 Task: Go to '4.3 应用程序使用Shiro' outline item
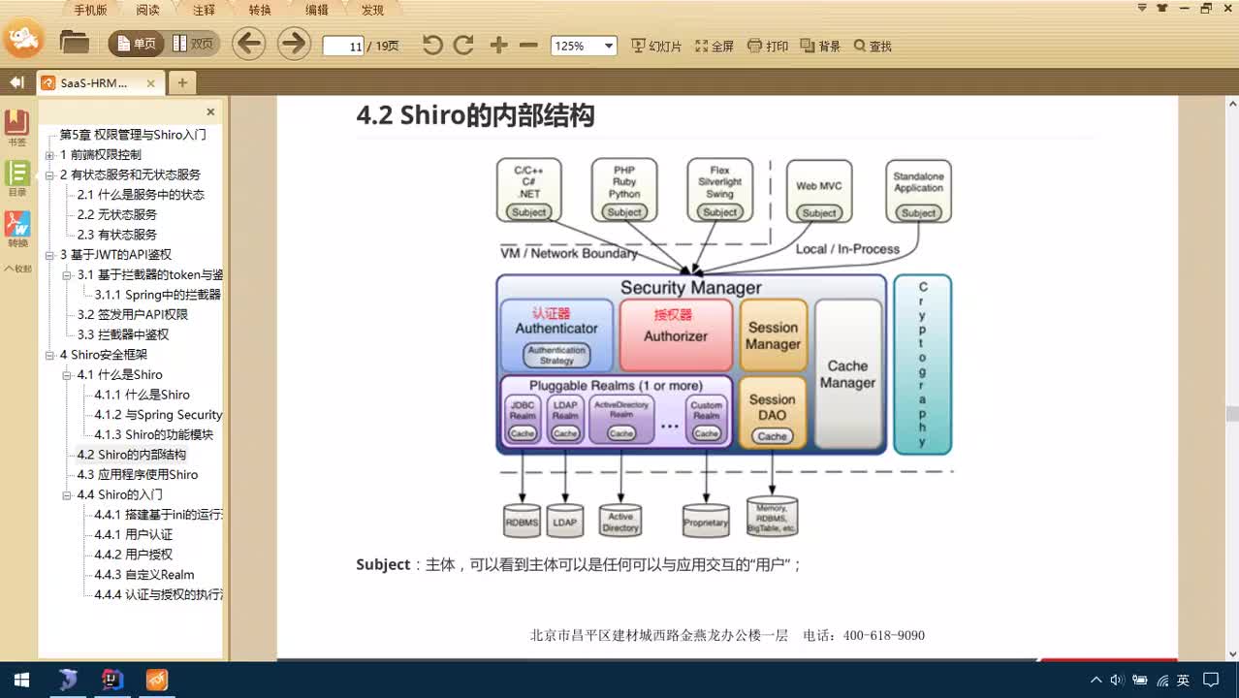138,475
